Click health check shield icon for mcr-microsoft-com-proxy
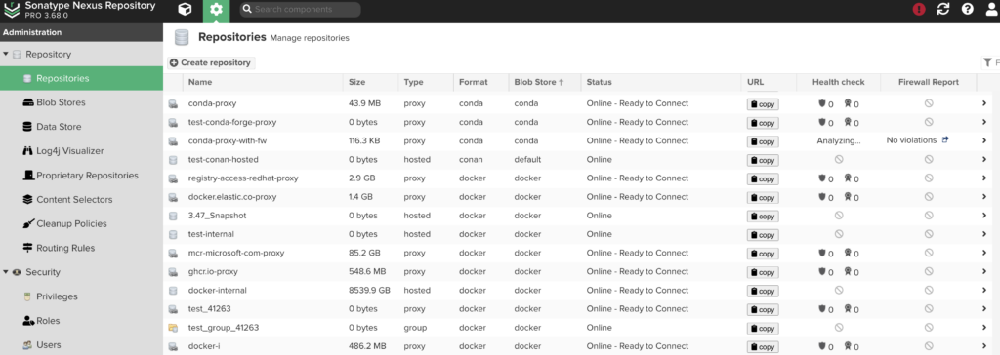 click(x=822, y=253)
